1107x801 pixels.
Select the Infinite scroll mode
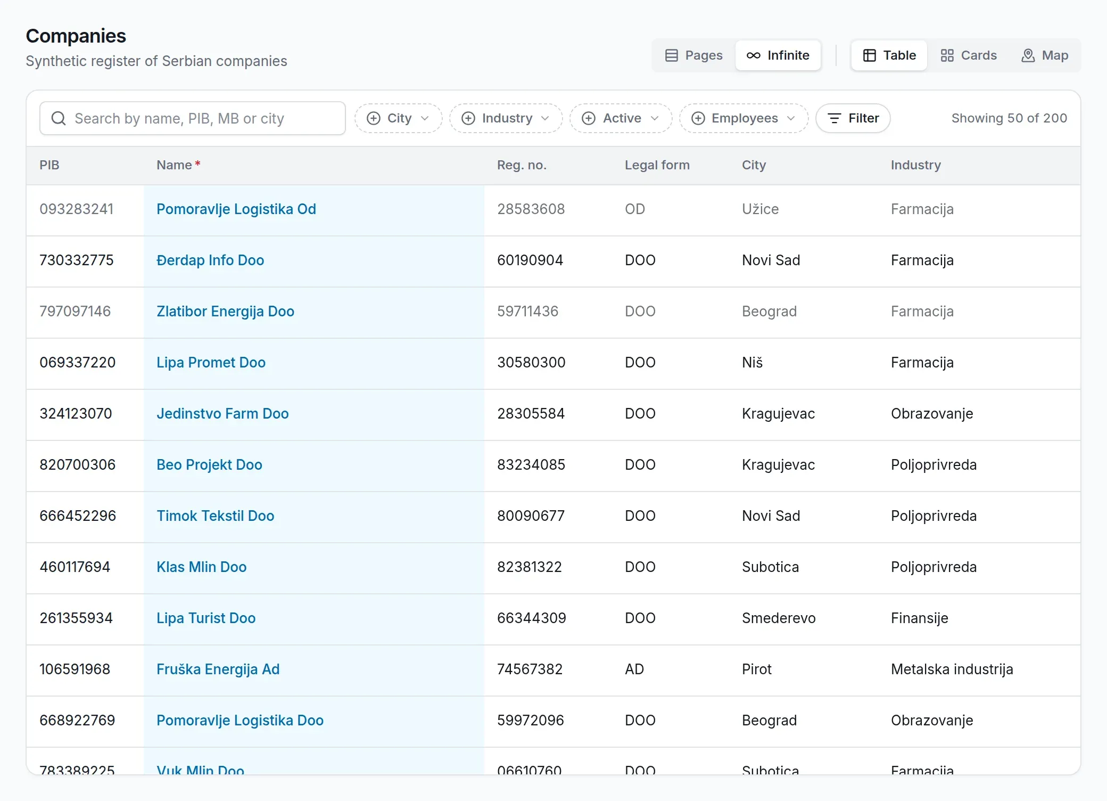(778, 55)
